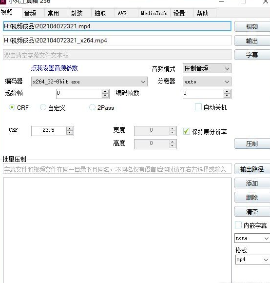The width and height of the screenshot is (270, 283).
Task: Decrease the CRF value with the down arrow
Action: point(70,133)
